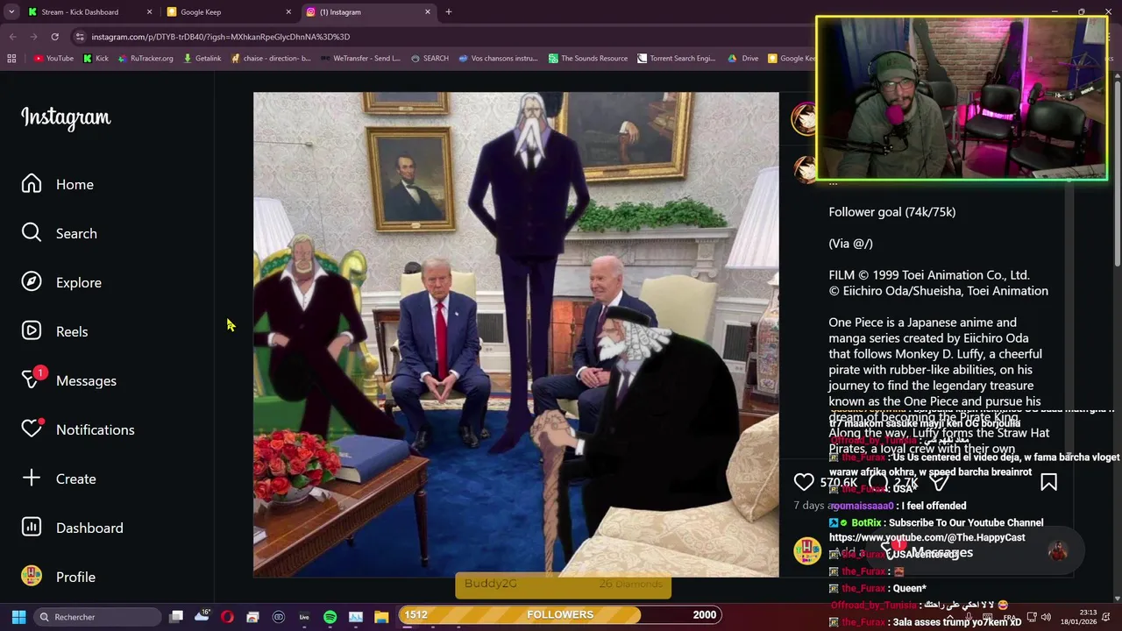Open Windows Start menu
Viewport: 1122px width, 631px height.
18,617
